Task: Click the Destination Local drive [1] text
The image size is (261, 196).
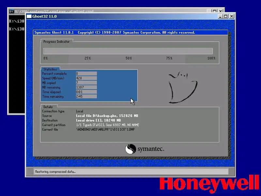Action: [x=99, y=120]
